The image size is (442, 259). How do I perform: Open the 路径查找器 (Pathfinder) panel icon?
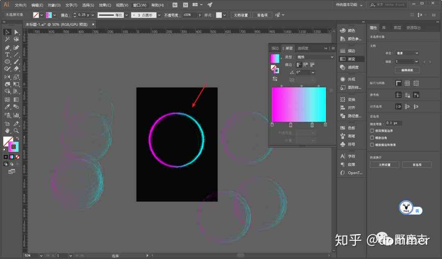point(343,116)
